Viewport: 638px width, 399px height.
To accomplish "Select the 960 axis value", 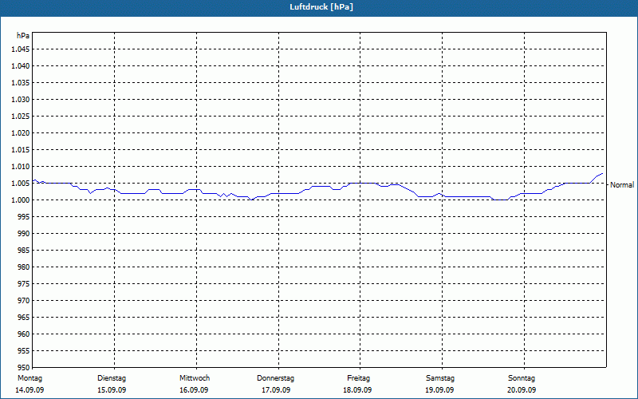I will 24,334.
